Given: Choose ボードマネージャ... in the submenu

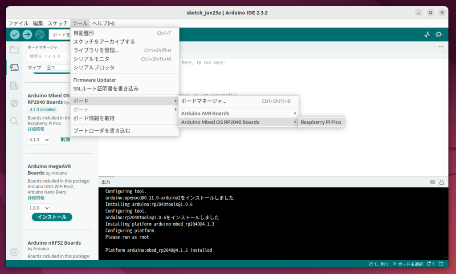Looking at the screenshot, I should pyautogui.click(x=239, y=101).
